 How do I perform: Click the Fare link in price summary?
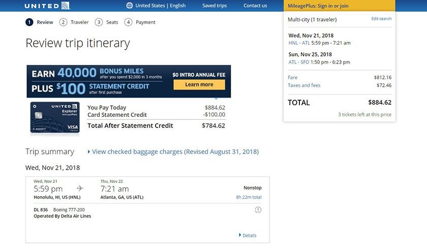(x=292, y=77)
